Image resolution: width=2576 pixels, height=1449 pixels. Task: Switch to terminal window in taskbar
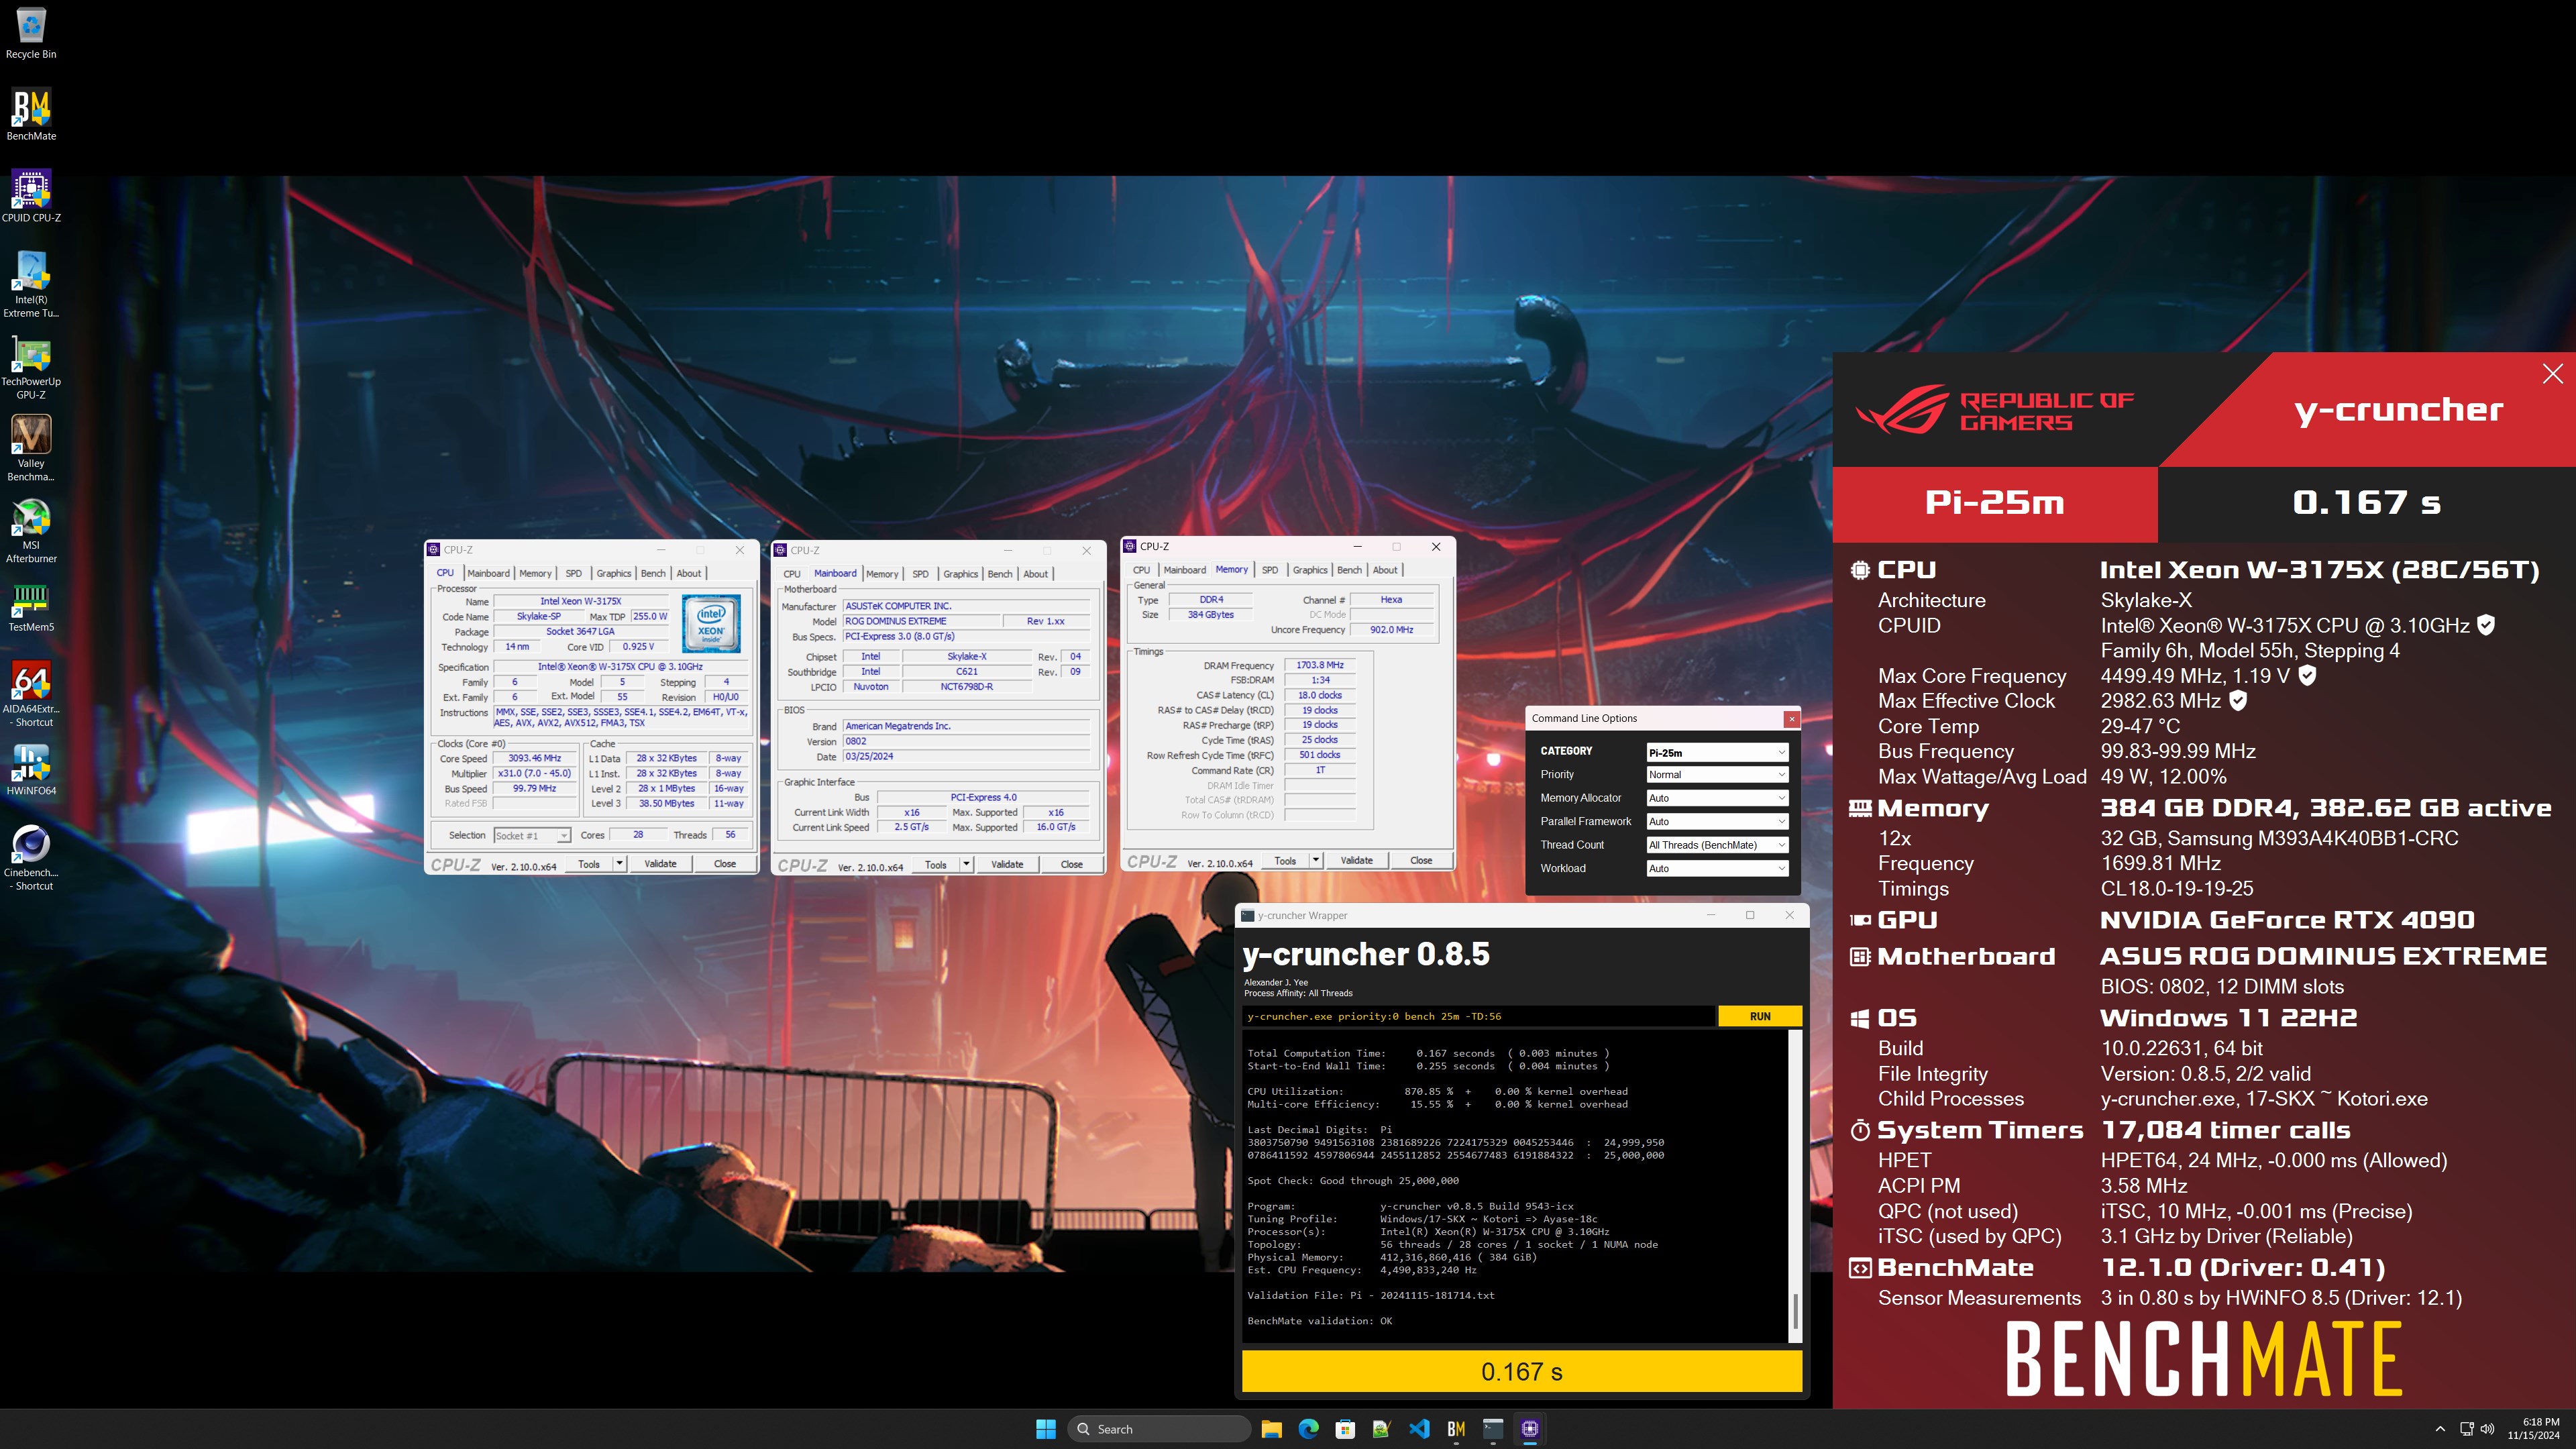(x=1493, y=1429)
